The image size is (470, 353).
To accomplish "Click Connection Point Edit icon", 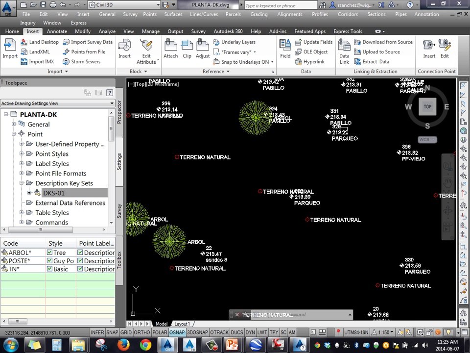I will coord(445,49).
